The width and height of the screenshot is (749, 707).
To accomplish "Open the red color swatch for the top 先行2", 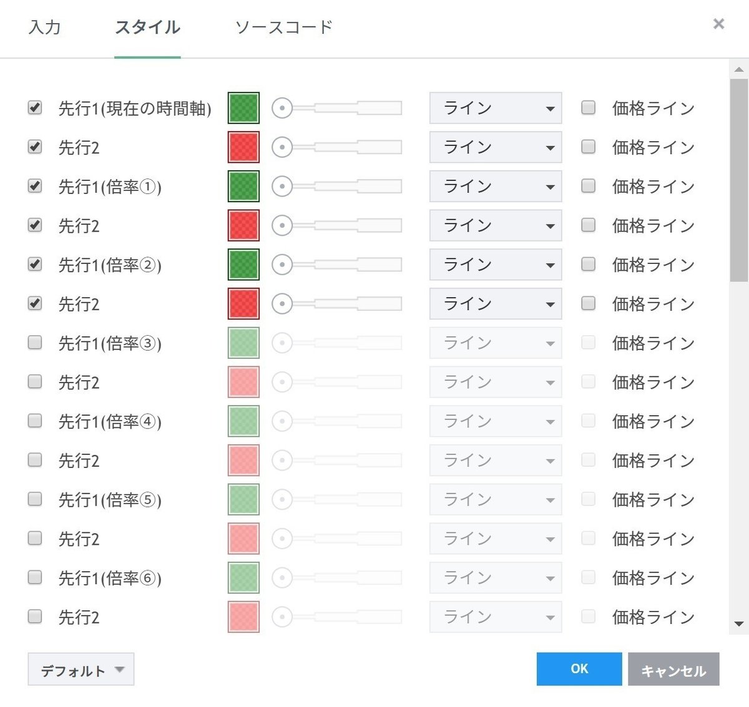I will point(243,147).
